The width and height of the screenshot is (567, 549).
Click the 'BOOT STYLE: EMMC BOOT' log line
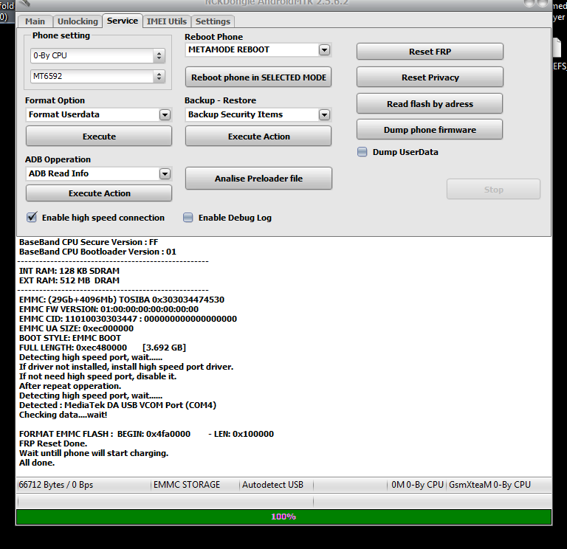point(70,338)
